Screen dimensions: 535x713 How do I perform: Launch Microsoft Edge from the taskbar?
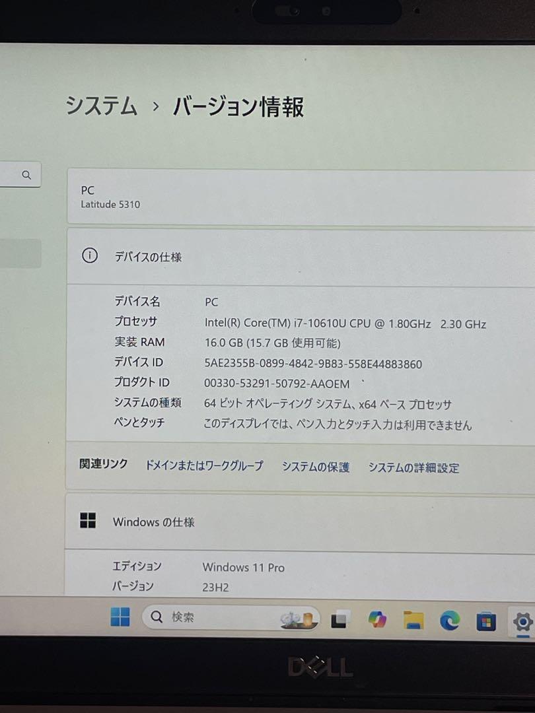coord(450,621)
